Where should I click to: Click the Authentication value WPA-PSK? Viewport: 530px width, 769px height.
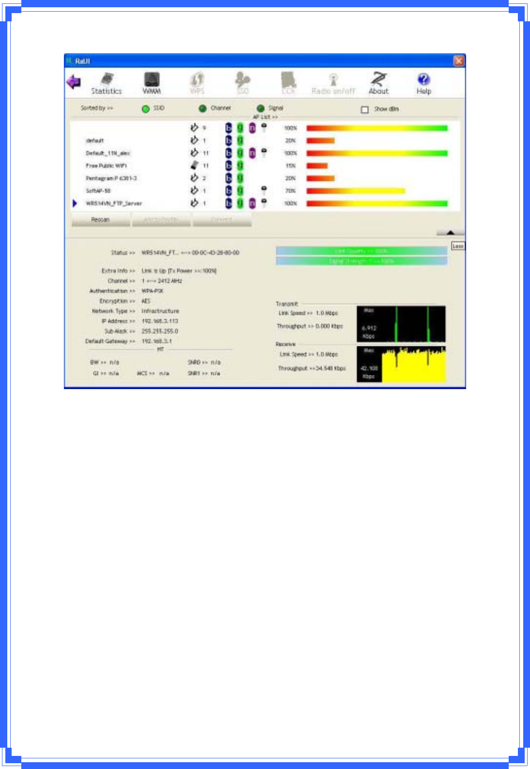152,291
